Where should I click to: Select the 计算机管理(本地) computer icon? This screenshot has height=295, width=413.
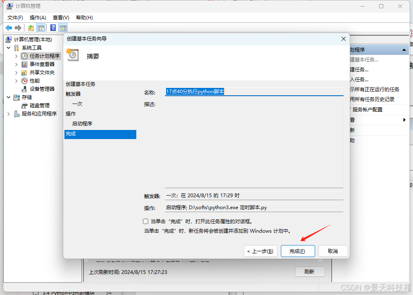9,40
